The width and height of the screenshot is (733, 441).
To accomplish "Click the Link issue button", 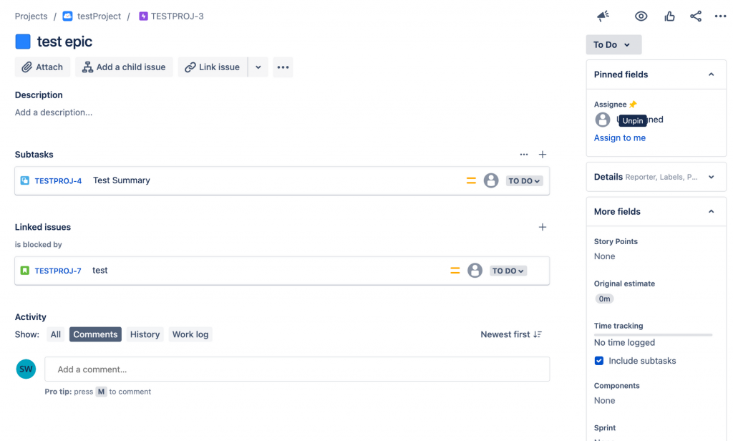I will [x=212, y=67].
